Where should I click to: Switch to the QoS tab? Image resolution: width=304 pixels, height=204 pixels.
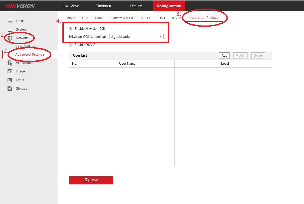tap(161, 18)
